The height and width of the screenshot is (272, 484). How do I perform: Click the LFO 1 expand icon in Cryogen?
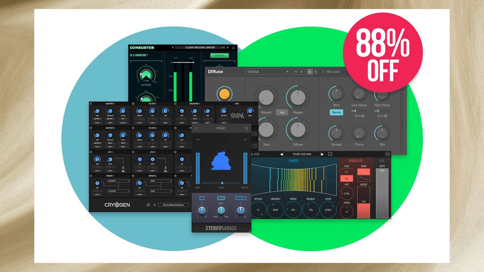(x=91, y=152)
